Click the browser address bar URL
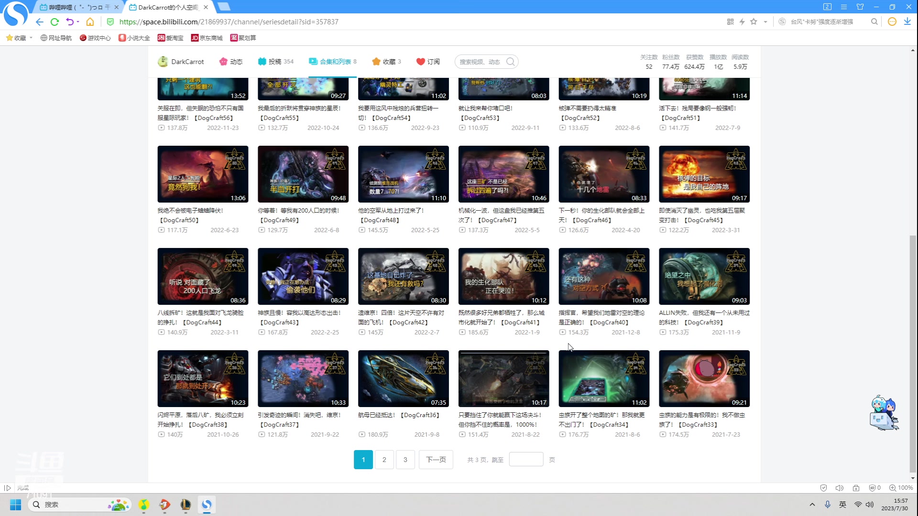The image size is (918, 516). pos(229,22)
